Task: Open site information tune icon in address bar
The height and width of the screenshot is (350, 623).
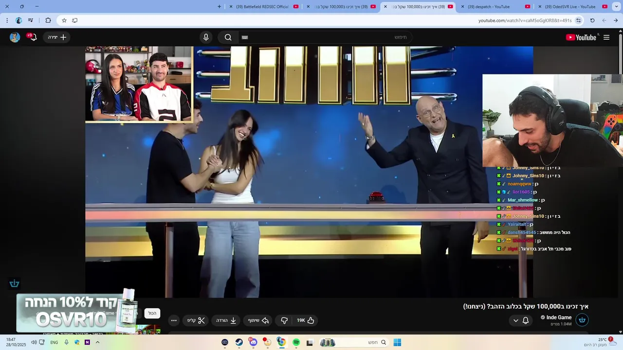Action: [578, 20]
